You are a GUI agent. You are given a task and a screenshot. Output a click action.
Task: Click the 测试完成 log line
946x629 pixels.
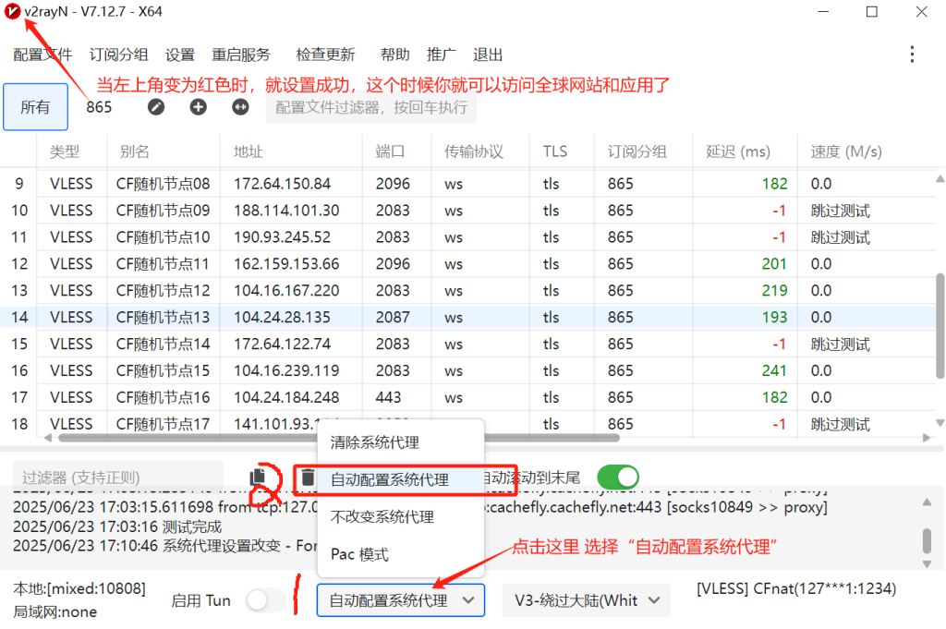click(x=117, y=526)
